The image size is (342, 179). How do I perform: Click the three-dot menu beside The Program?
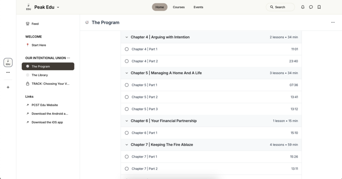click(333, 22)
